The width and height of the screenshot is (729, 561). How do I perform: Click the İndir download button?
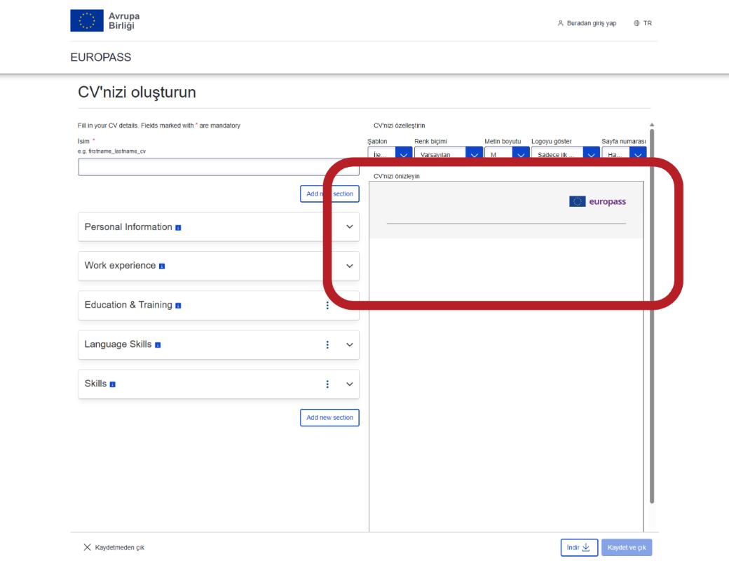click(578, 547)
